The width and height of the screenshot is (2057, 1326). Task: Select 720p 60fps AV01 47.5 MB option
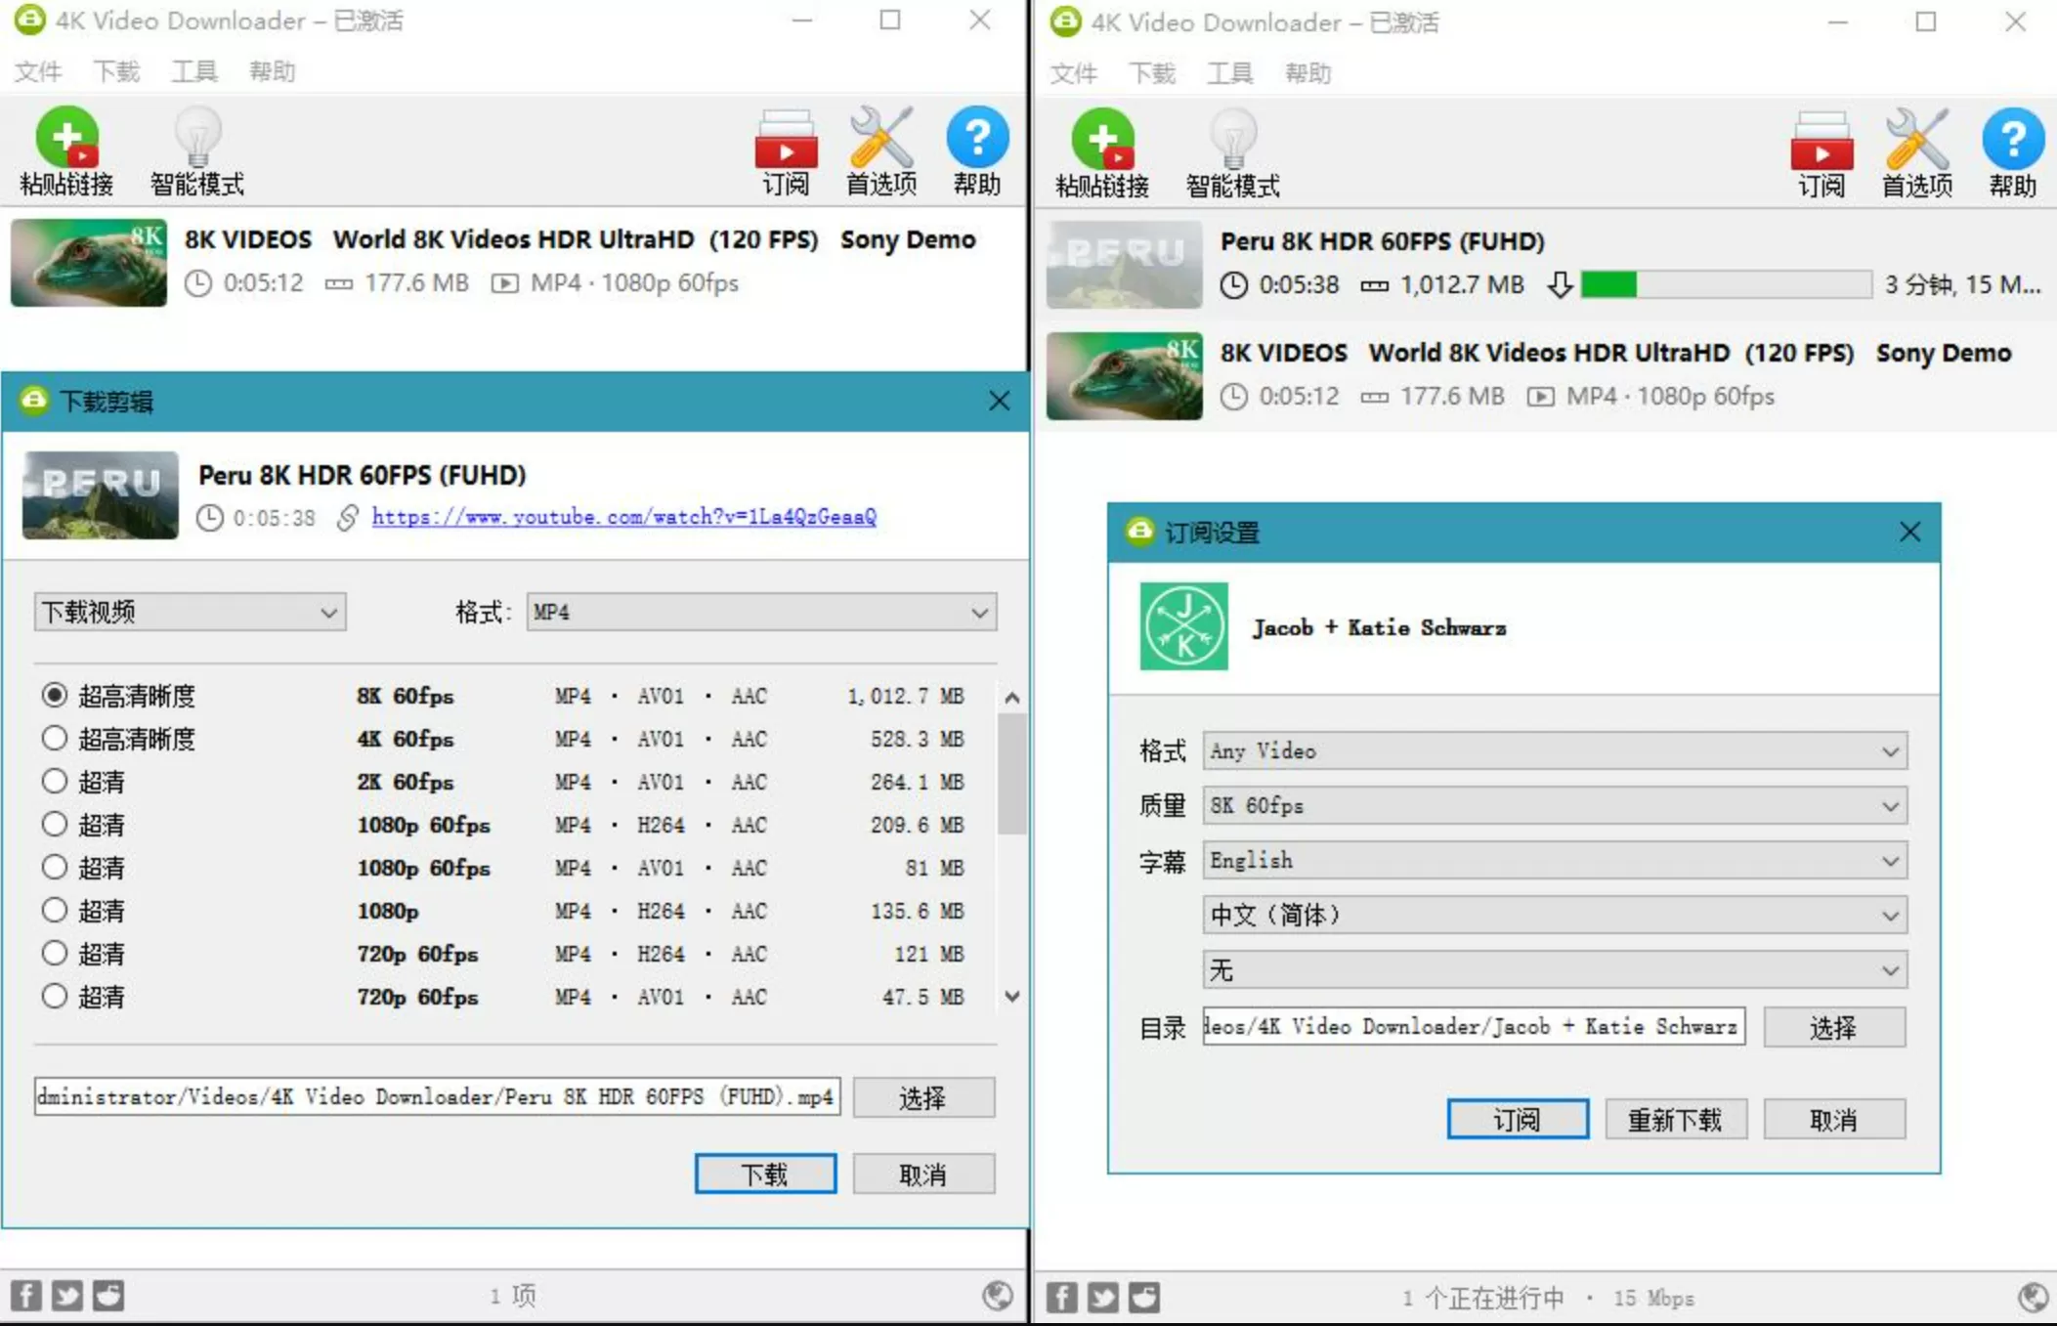55,997
